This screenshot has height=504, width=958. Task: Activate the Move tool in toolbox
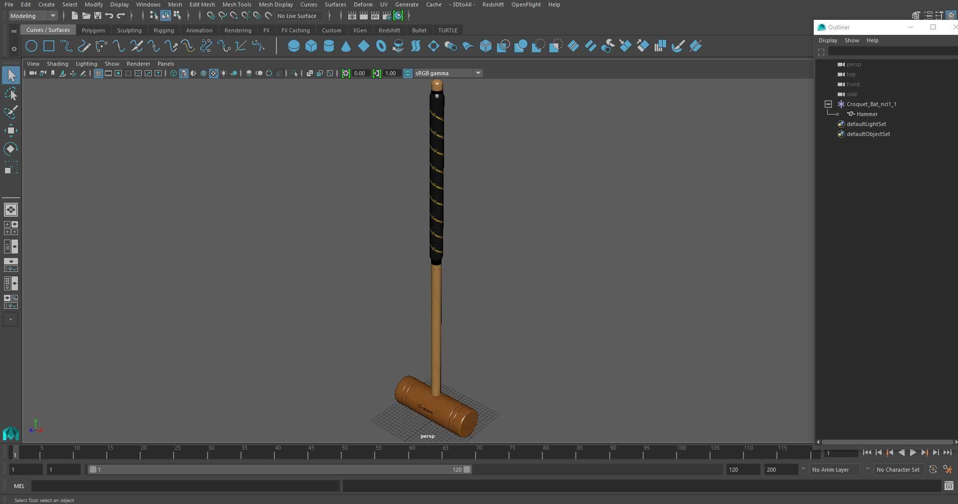tap(11, 130)
